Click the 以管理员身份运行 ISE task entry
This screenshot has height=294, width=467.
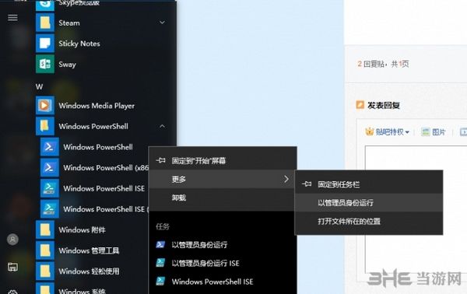coord(223,263)
